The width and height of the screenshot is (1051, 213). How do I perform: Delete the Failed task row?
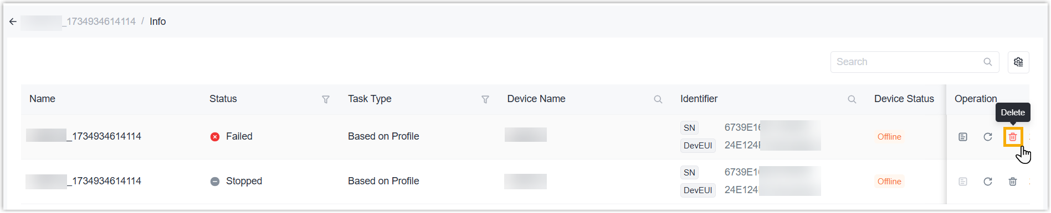point(1013,137)
